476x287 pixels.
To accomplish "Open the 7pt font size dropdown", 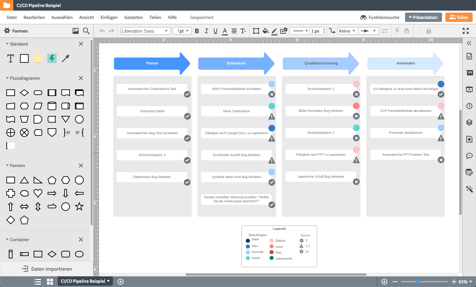I will 182,31.
